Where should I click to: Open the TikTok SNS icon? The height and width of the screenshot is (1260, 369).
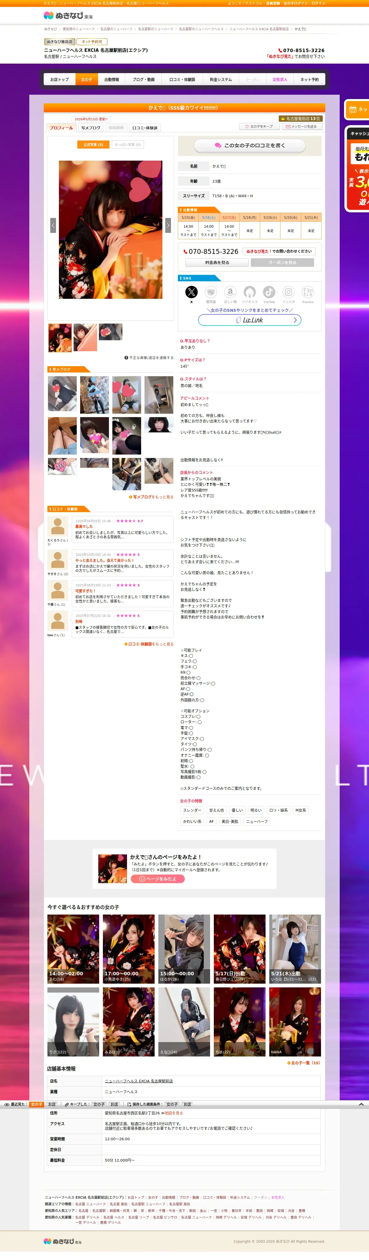269,292
